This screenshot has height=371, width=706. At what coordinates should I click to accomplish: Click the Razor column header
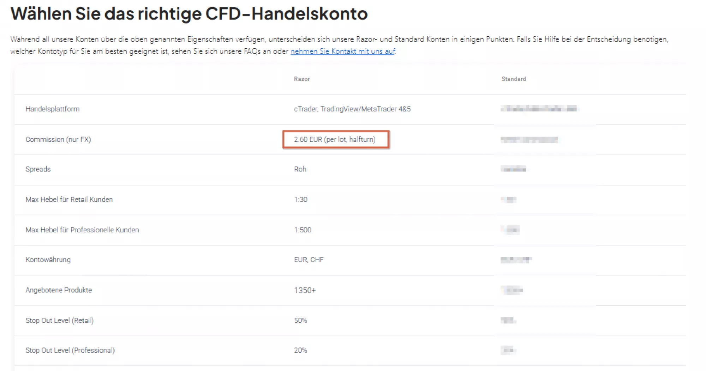302,79
